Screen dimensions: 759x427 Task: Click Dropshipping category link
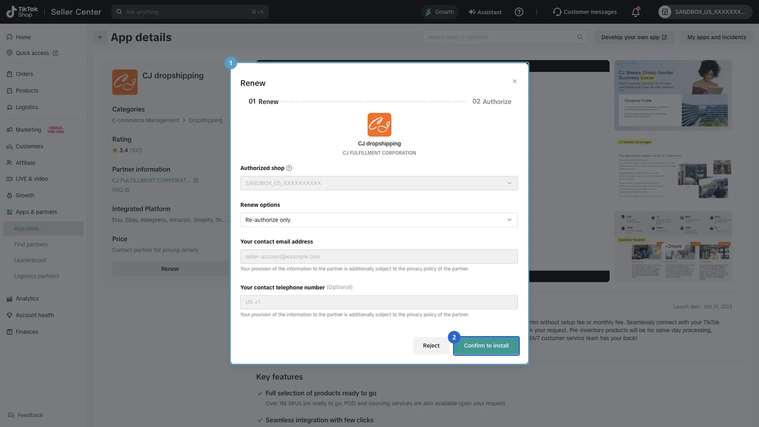point(206,120)
